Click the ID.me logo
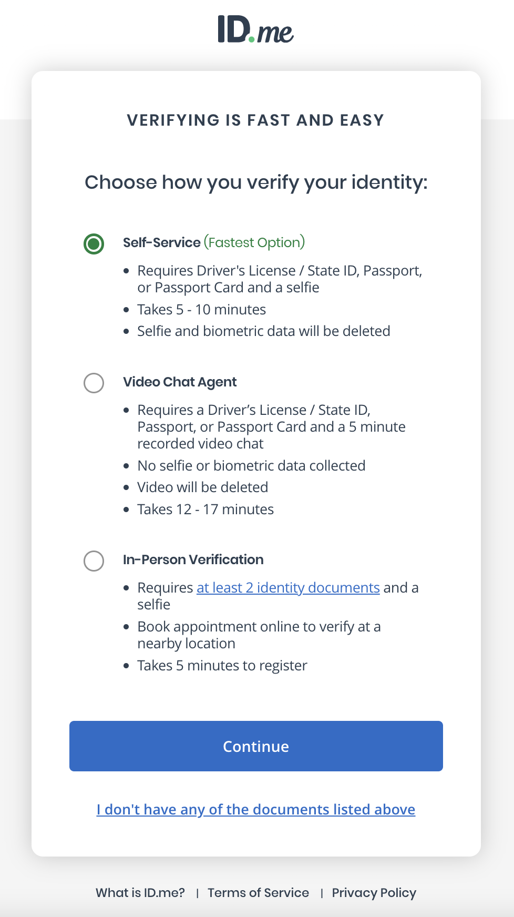This screenshot has height=917, width=514. click(x=255, y=29)
